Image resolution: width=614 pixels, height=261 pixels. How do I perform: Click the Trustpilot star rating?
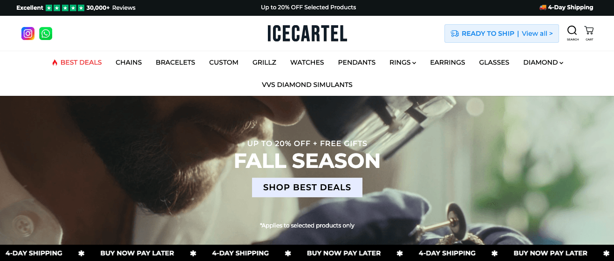65,8
